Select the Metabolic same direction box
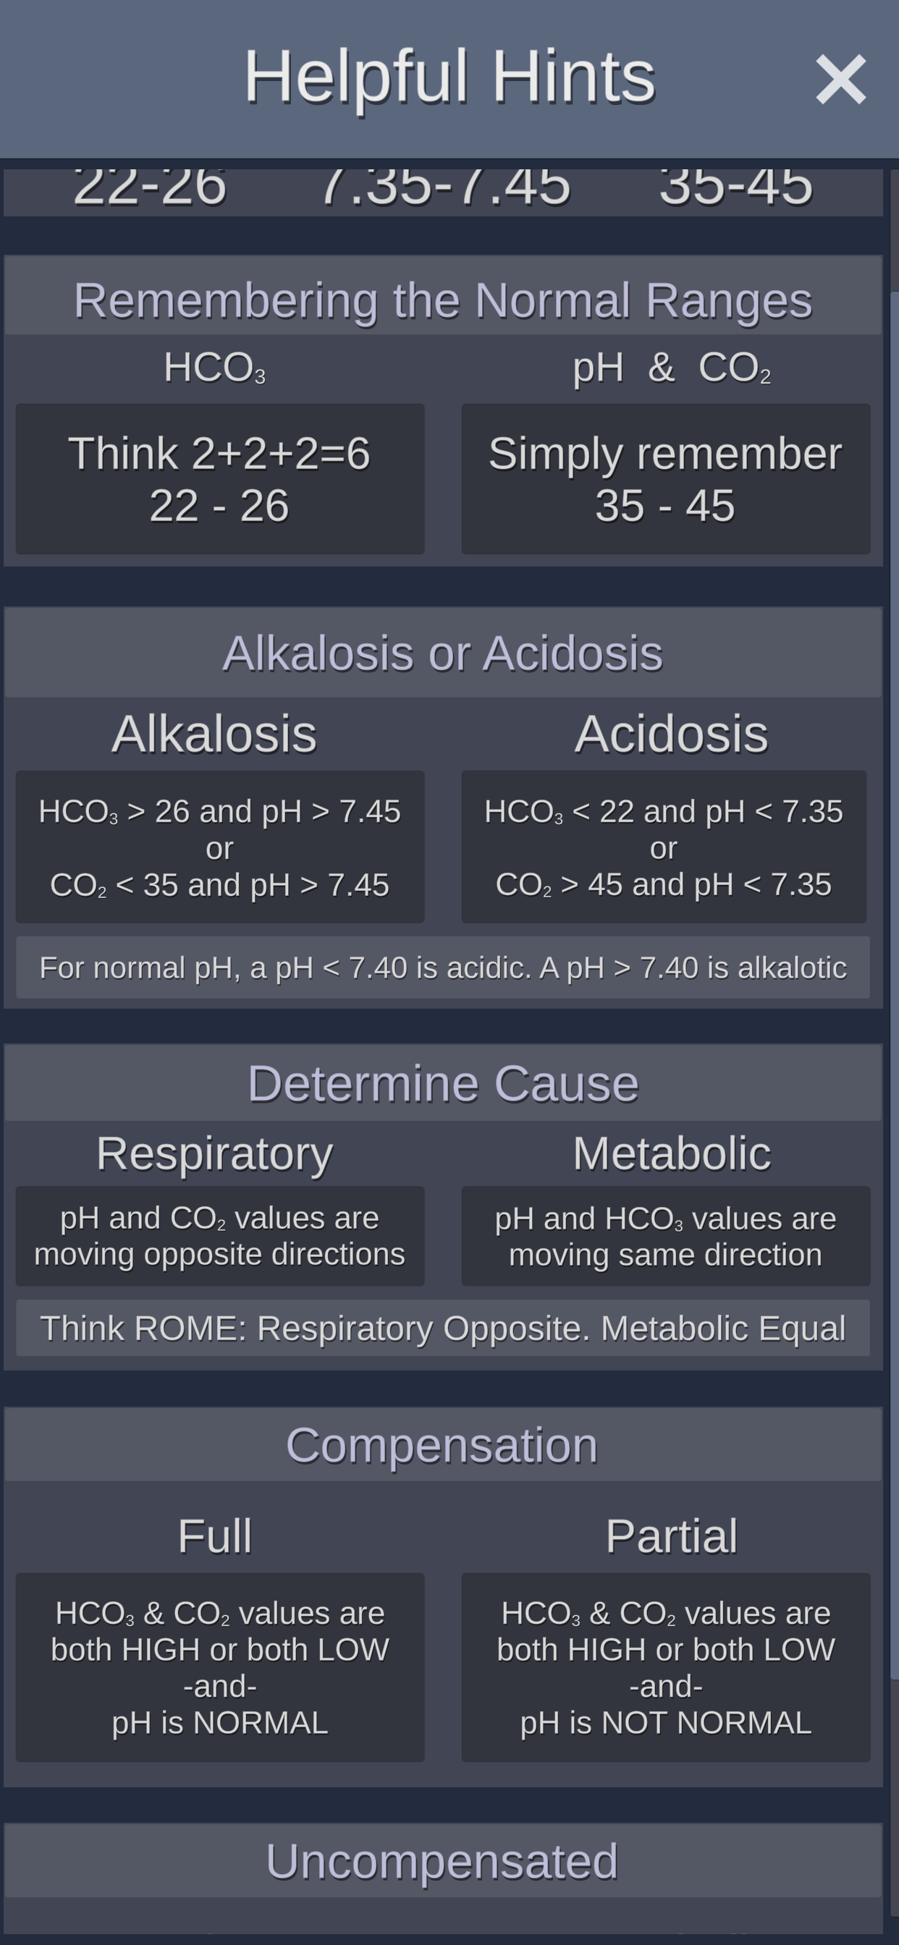The height and width of the screenshot is (1945, 899). tap(665, 1236)
